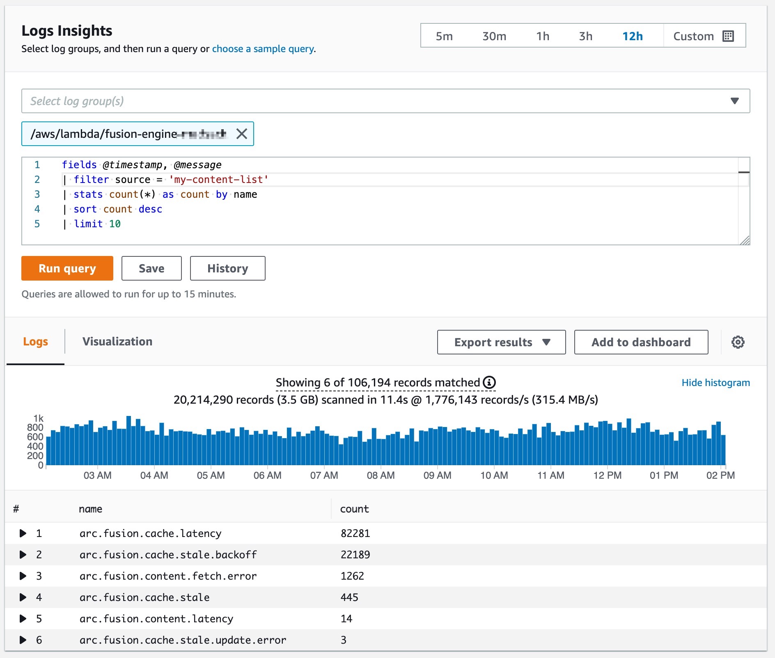Grab the query editor resize handle
This screenshot has width=775, height=658.
745,240
